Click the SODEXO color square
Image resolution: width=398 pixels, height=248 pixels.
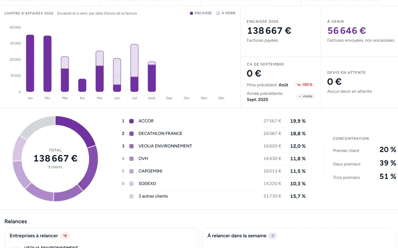131,184
